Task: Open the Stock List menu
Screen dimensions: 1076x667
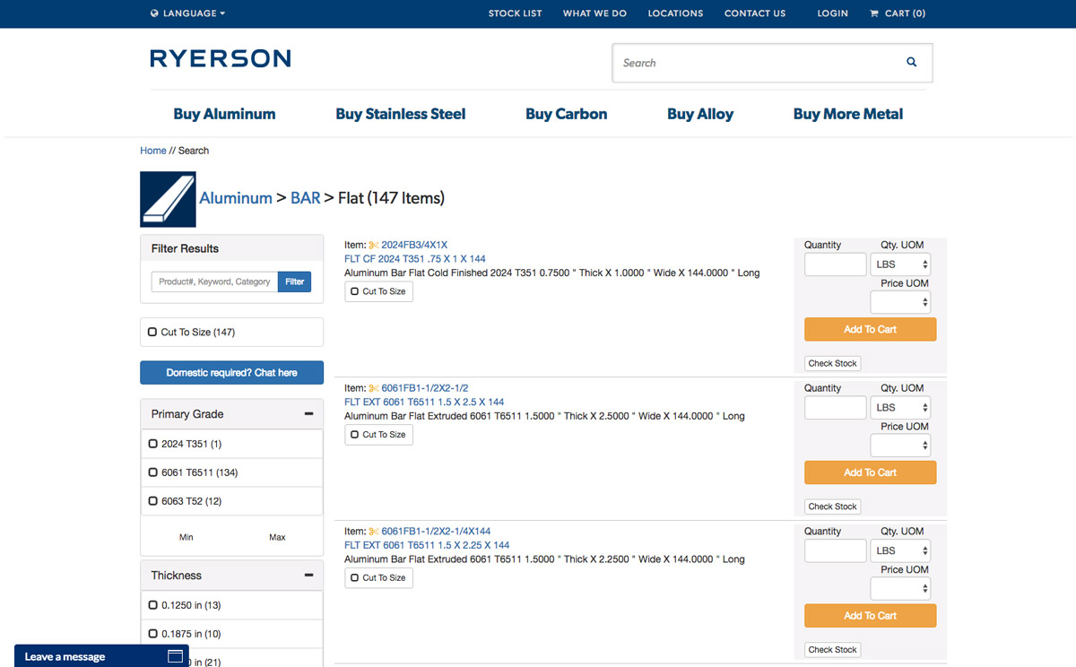Action: 516,13
